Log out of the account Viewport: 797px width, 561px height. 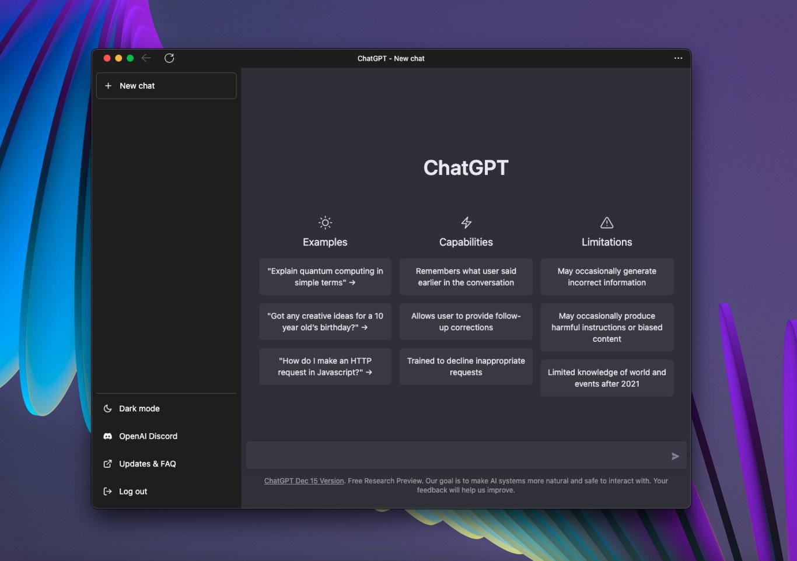(166, 492)
